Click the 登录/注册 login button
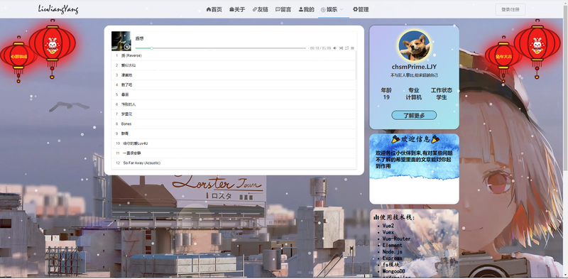Viewport: 568px width, 279px height. pyautogui.click(x=510, y=9)
